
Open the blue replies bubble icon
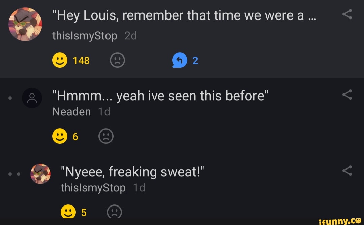click(180, 61)
